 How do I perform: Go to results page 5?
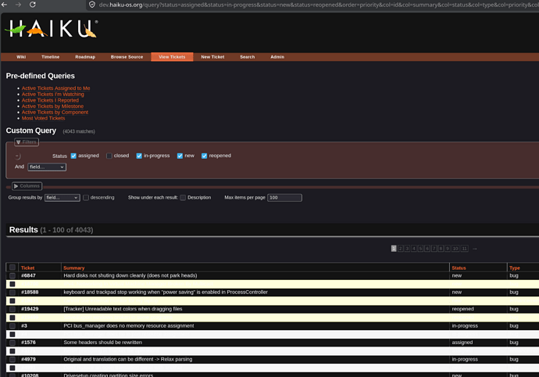pos(420,249)
